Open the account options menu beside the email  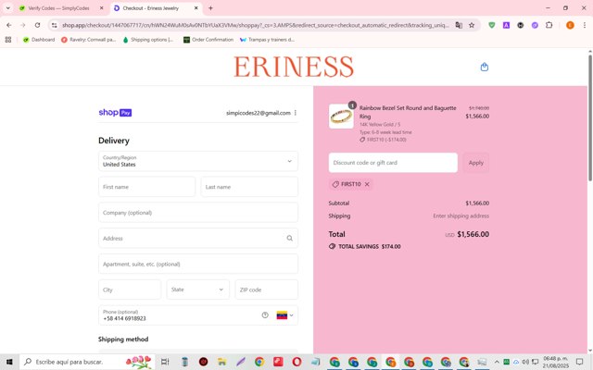click(x=296, y=113)
